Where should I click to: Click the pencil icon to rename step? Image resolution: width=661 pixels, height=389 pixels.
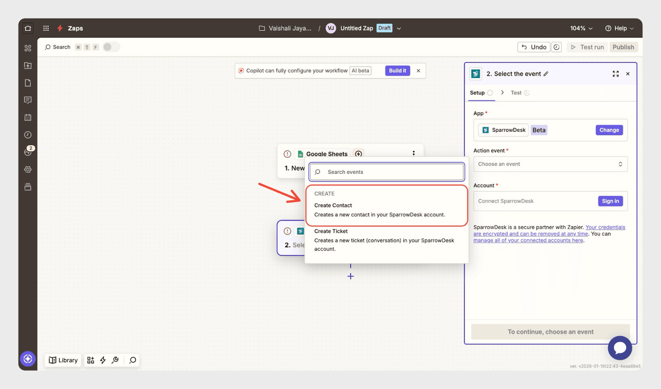point(546,74)
